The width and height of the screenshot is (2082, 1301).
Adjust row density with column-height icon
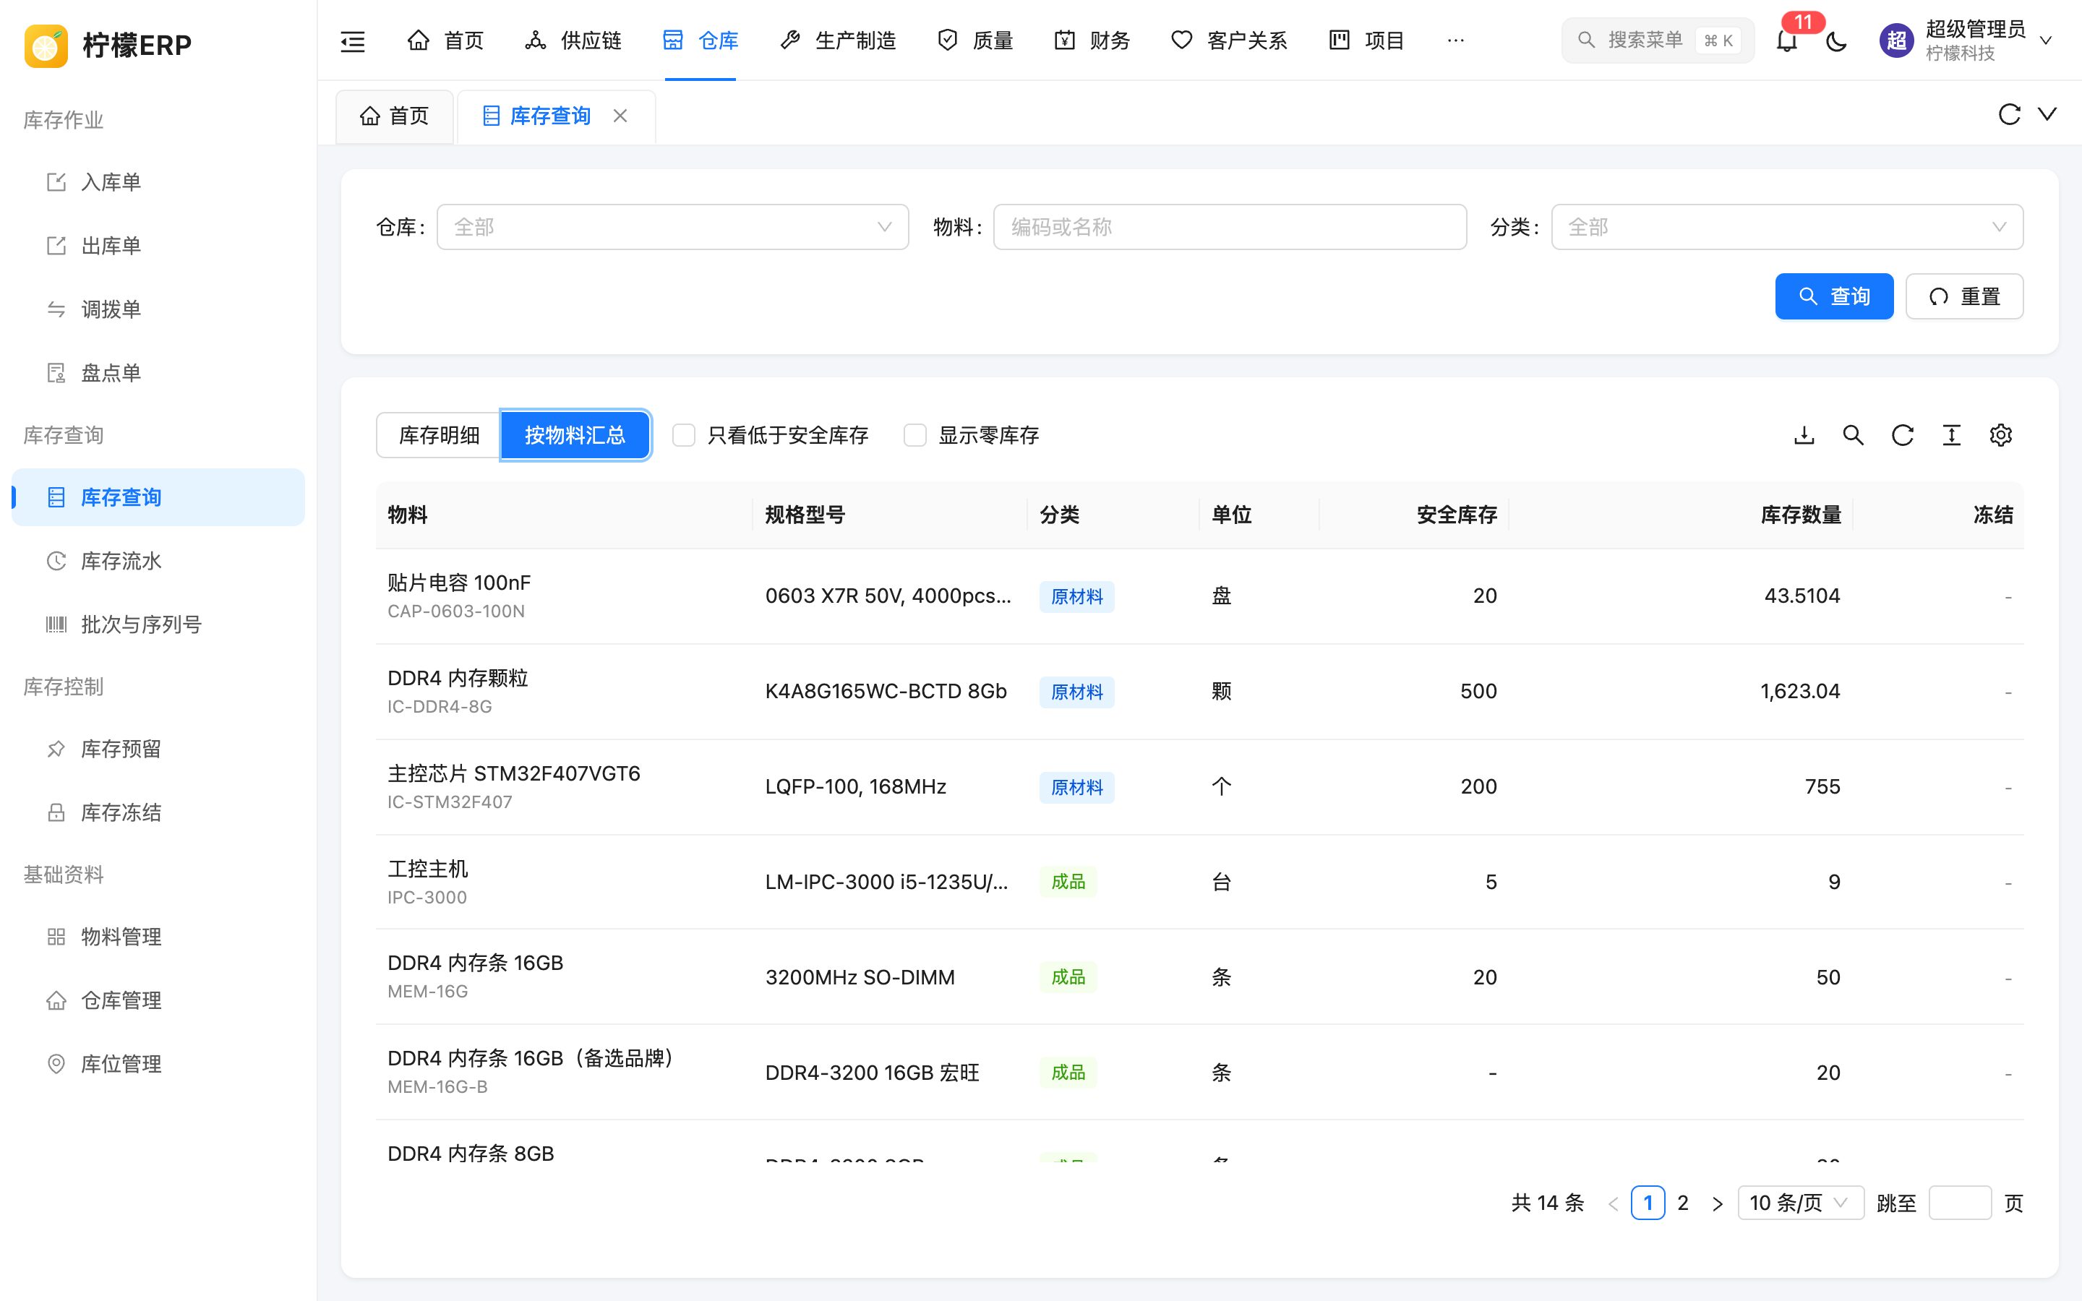tap(1951, 435)
